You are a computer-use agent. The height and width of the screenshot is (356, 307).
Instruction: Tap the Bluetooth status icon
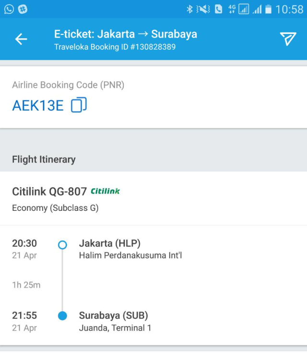click(189, 9)
